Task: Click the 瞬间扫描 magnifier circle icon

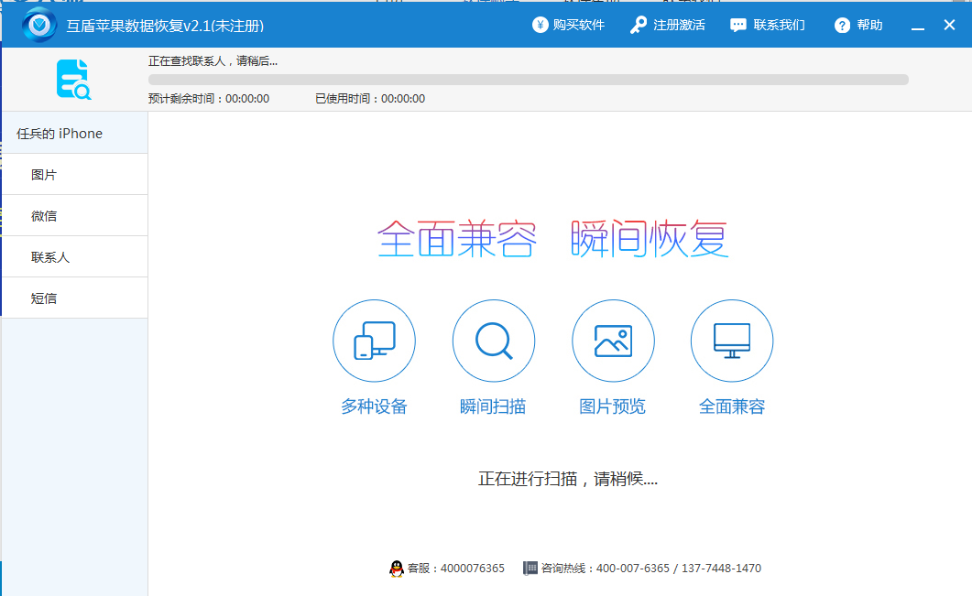Action: 493,340
